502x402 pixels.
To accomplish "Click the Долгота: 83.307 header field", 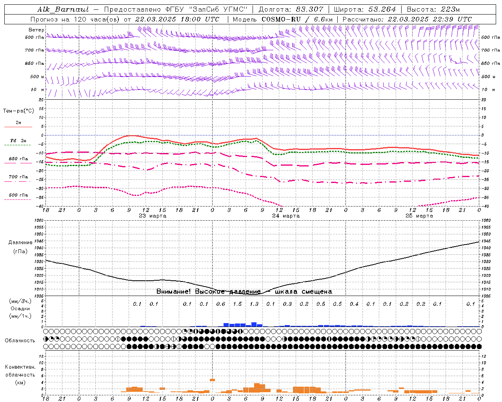I will [291, 9].
